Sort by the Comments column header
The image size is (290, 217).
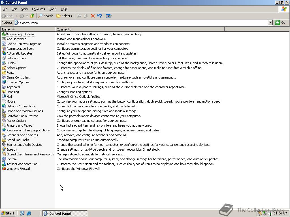pyautogui.click(x=140, y=29)
